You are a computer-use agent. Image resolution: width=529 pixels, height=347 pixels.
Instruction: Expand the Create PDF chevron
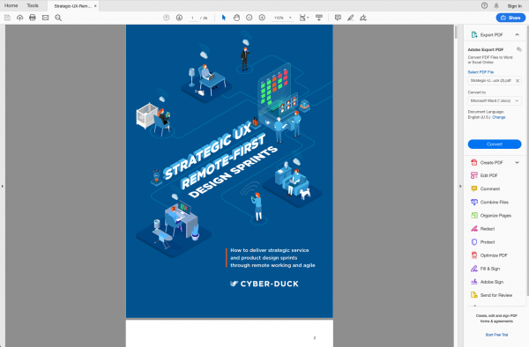coord(517,162)
